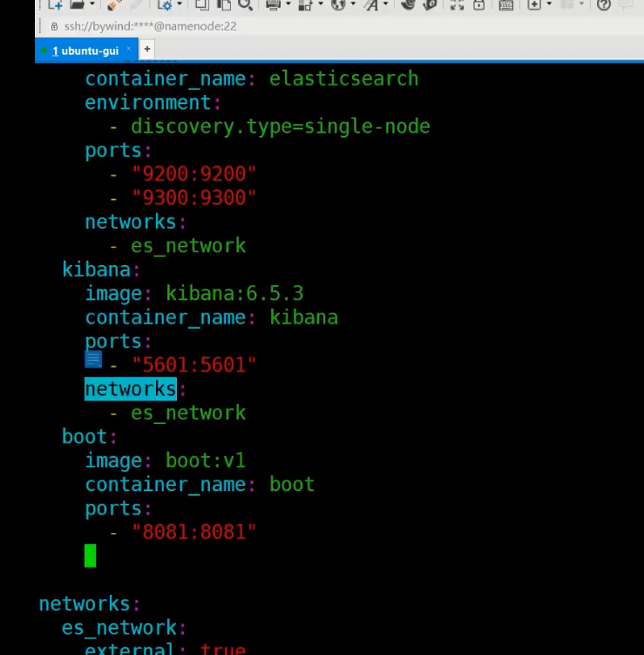Click the blue note icon near 5601

[93, 359]
